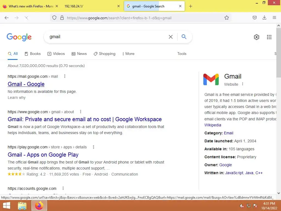Viewport: 281px width, 211px height.
Task: Open options dots next to accounts.google.com result
Action: click(x=63, y=188)
